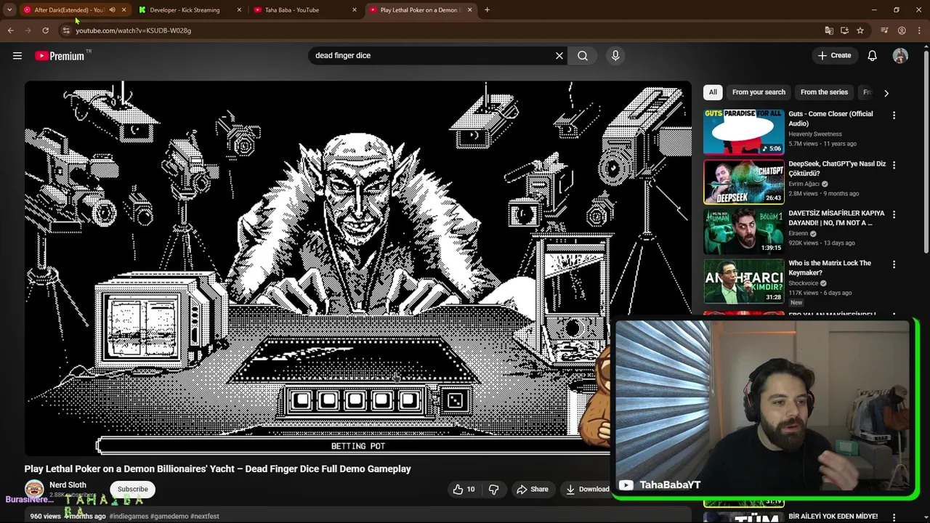This screenshot has width=930, height=523.
Task: Open Nerd Sloth channel avatar
Action: point(34,490)
